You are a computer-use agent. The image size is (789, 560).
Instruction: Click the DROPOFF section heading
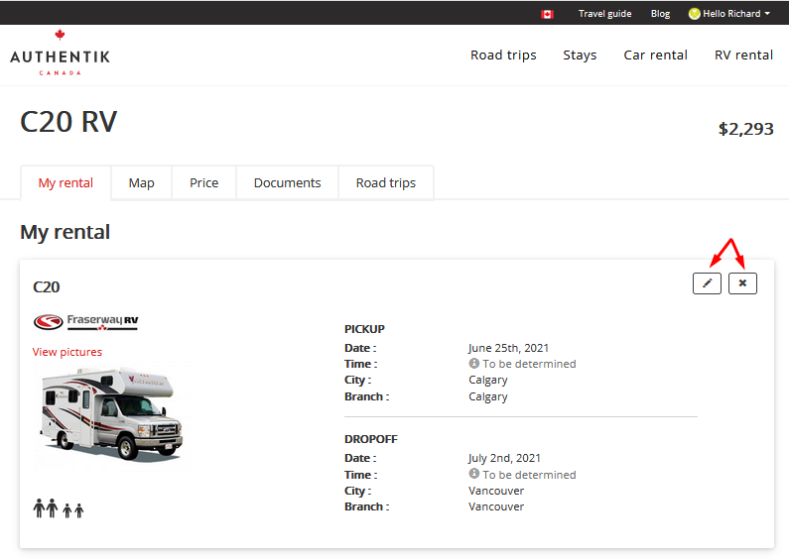click(x=371, y=439)
